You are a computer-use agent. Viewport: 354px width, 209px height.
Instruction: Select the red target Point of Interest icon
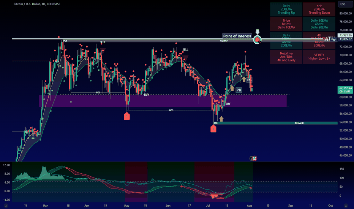click(257, 40)
